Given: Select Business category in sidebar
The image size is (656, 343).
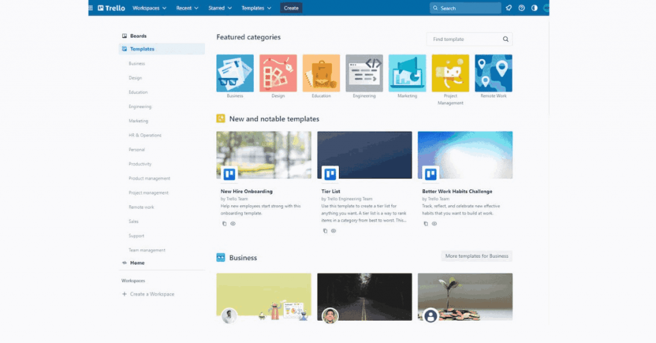Looking at the screenshot, I should point(137,63).
